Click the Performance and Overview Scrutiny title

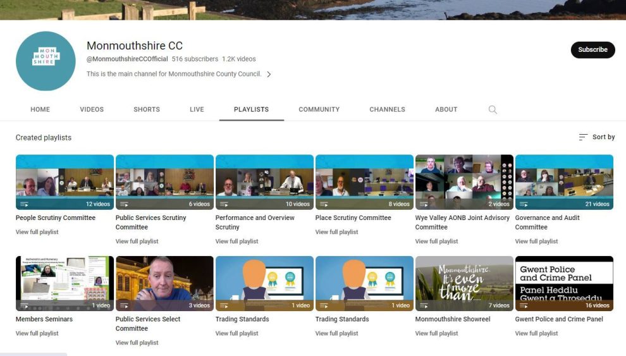(x=255, y=223)
